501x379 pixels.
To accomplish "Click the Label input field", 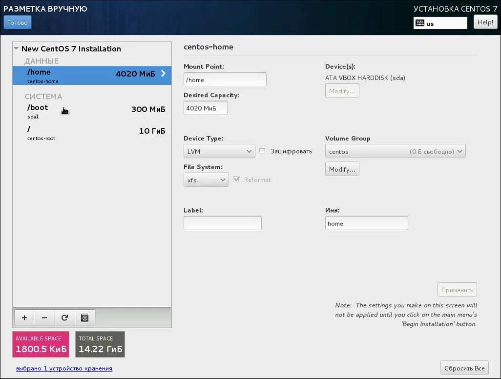I will click(x=222, y=223).
